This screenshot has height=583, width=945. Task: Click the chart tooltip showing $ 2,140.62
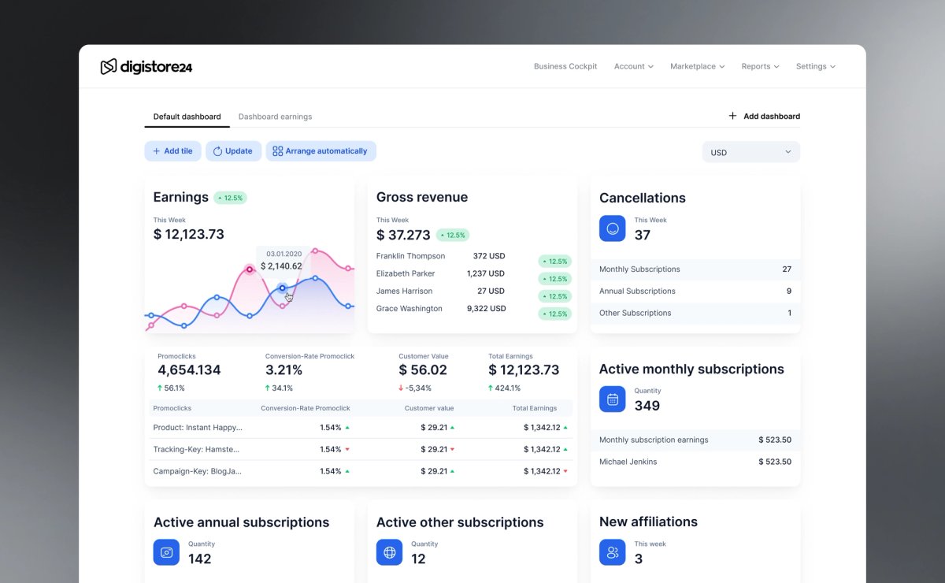coord(281,261)
